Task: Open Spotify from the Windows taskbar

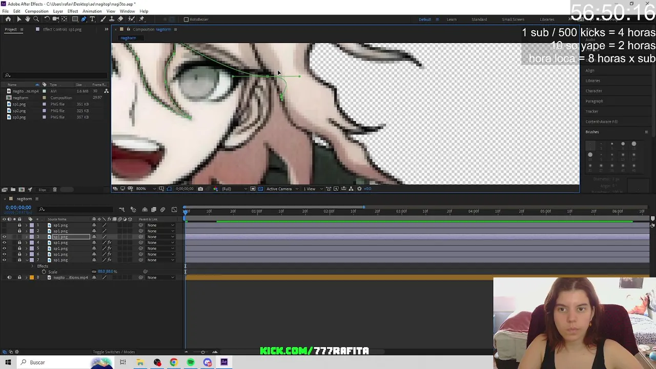Action: pos(191,362)
